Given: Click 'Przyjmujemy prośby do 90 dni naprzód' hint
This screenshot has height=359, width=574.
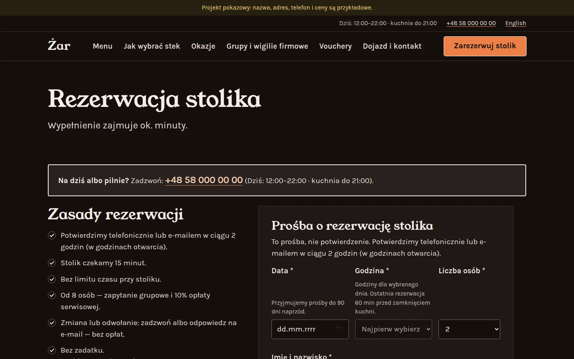Looking at the screenshot, I should coord(308,307).
